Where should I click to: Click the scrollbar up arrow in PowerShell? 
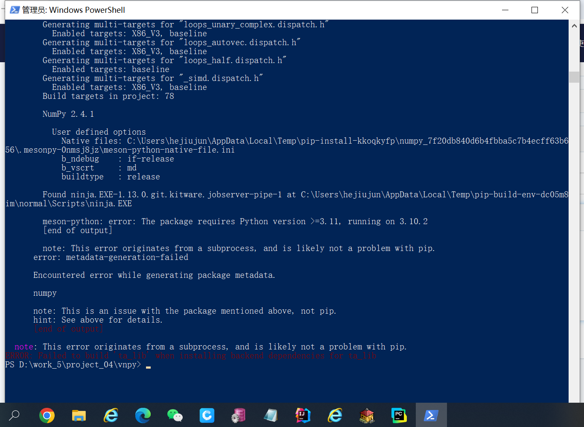574,26
